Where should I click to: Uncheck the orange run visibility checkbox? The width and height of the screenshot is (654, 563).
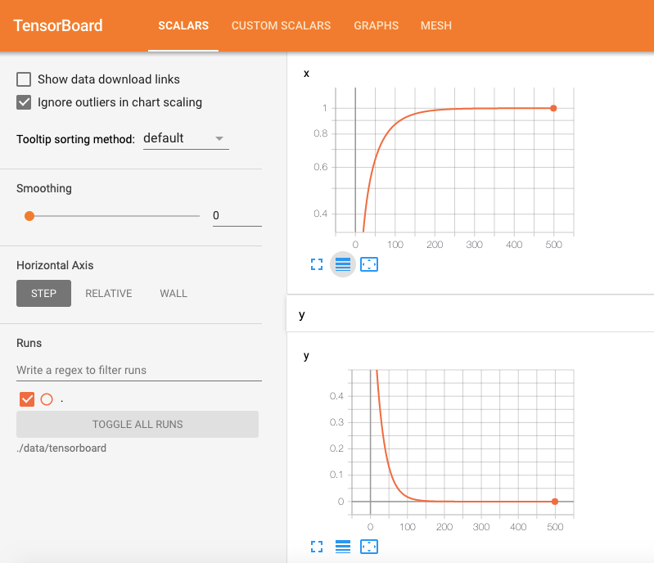pos(27,399)
